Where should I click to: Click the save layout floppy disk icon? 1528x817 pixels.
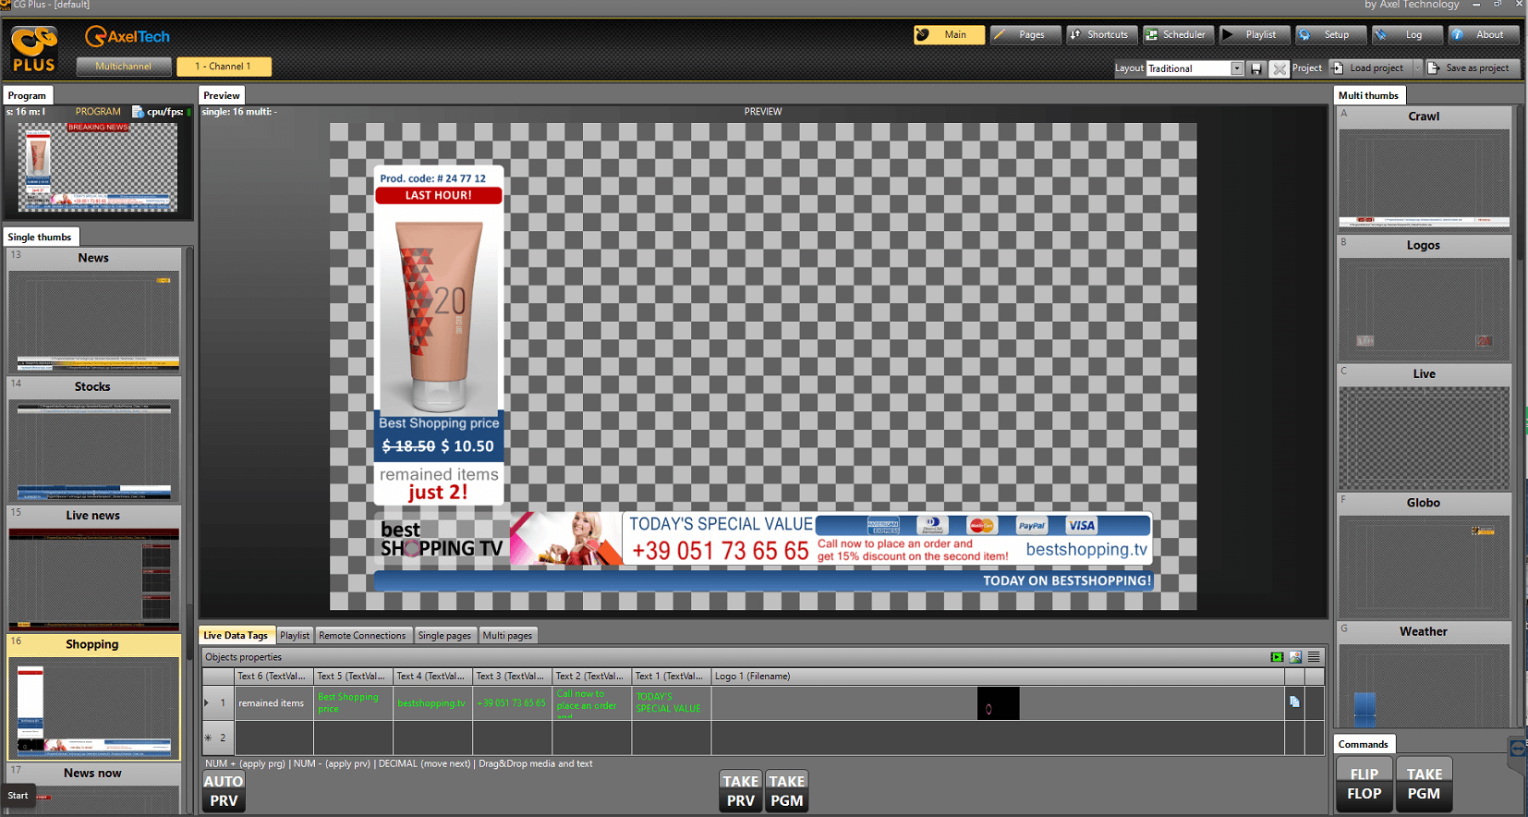coord(1256,68)
